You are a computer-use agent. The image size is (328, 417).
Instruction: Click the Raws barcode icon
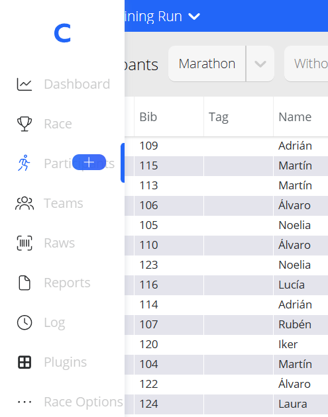pos(25,243)
